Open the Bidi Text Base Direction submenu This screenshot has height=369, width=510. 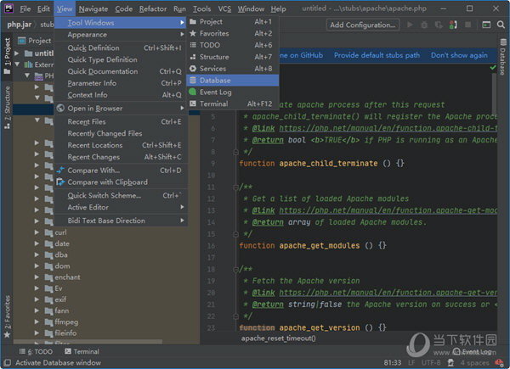click(121, 221)
